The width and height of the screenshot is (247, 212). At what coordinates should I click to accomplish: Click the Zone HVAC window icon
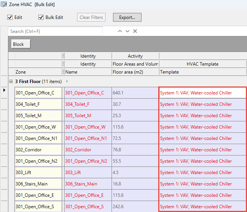point(4,4)
